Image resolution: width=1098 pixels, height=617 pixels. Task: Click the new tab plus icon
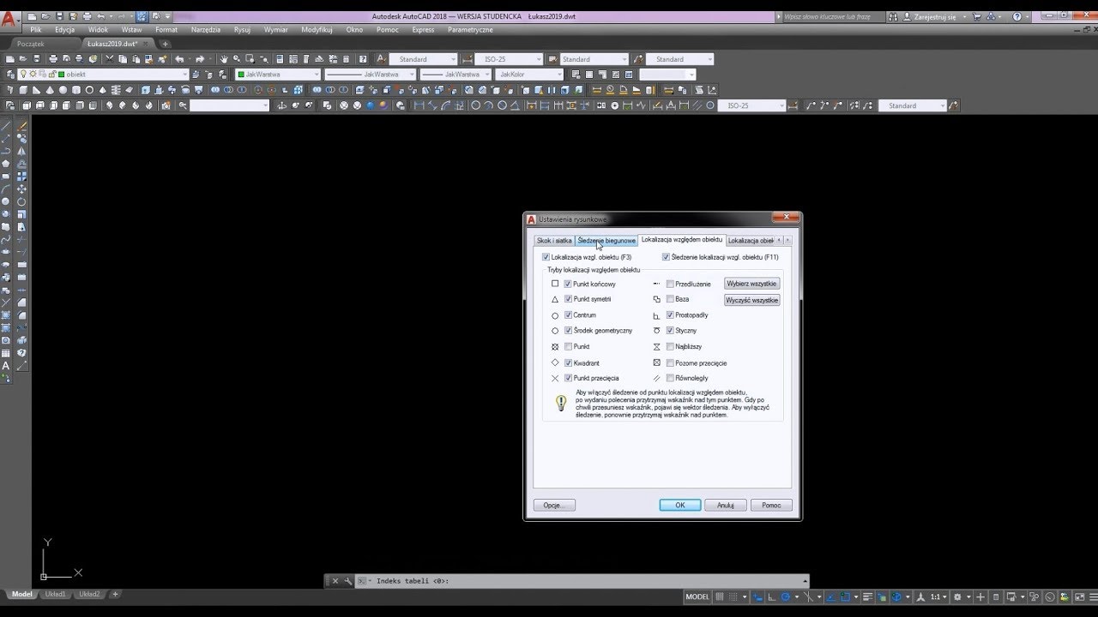(x=165, y=44)
